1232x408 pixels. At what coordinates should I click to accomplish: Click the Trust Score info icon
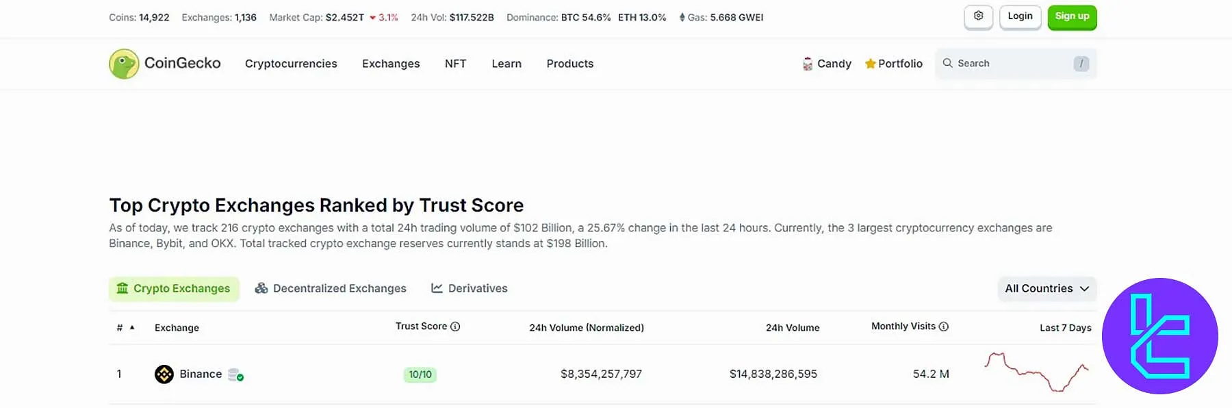[x=454, y=326]
